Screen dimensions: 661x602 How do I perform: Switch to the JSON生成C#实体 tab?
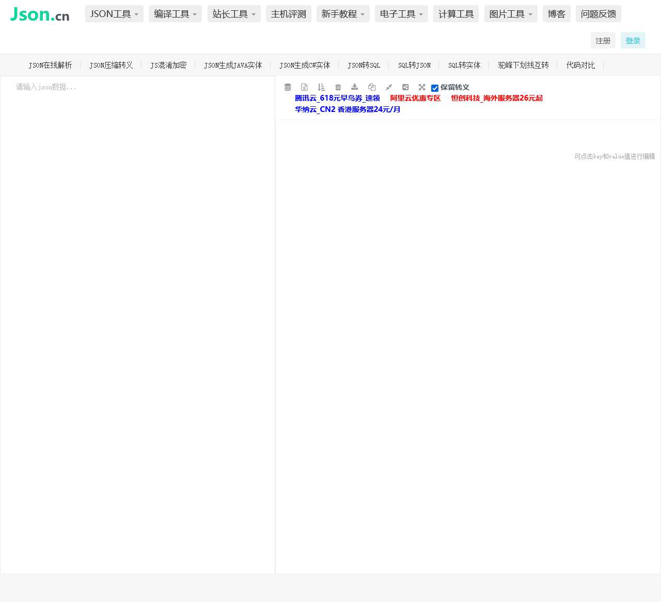coord(305,65)
